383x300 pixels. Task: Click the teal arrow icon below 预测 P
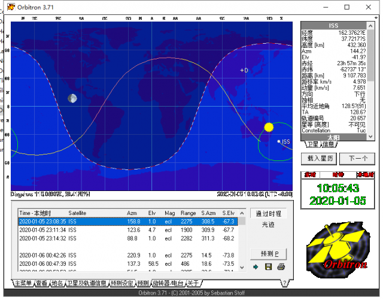point(256,266)
